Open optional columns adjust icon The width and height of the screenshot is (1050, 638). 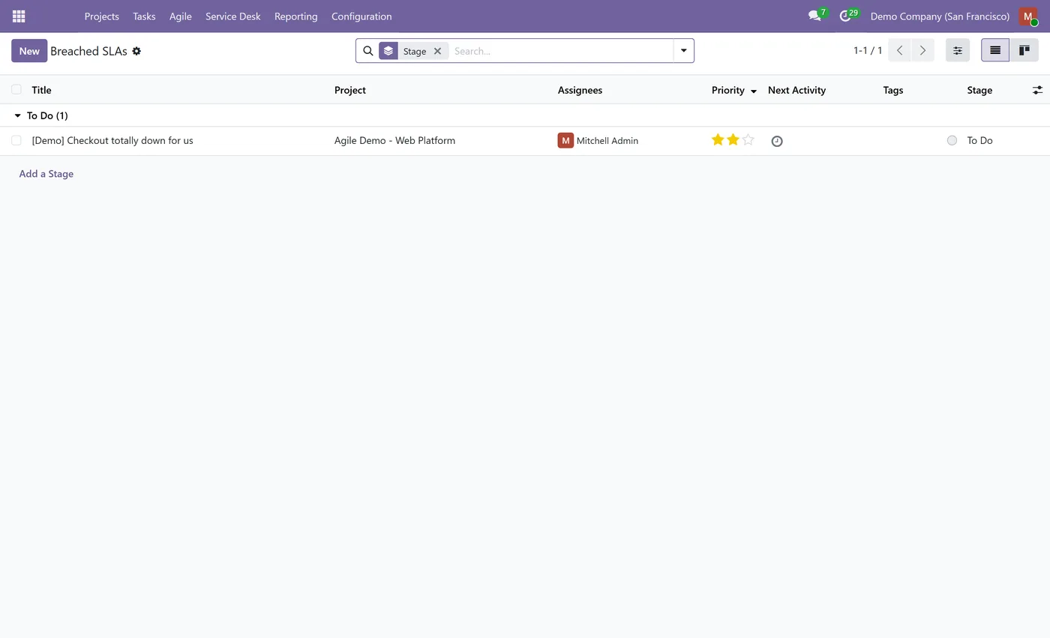[1037, 90]
